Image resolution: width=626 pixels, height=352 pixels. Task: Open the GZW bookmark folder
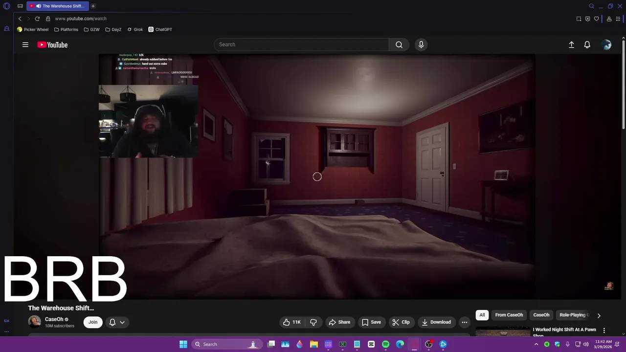(x=91, y=29)
